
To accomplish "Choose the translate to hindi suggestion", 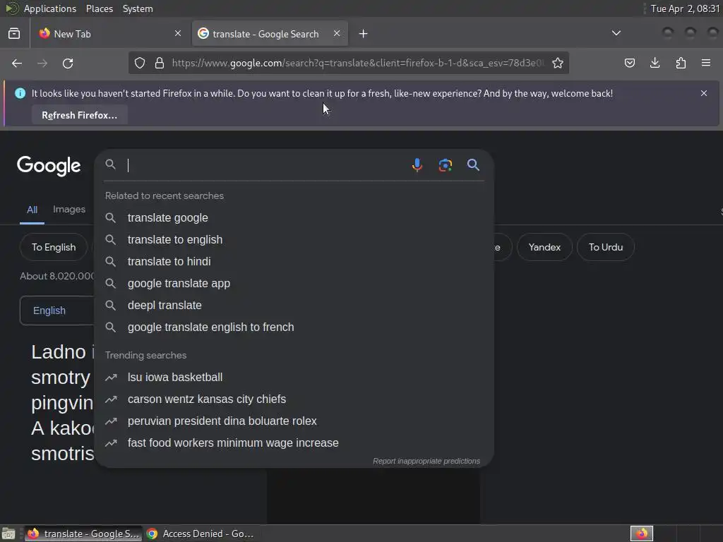I will click(294, 261).
